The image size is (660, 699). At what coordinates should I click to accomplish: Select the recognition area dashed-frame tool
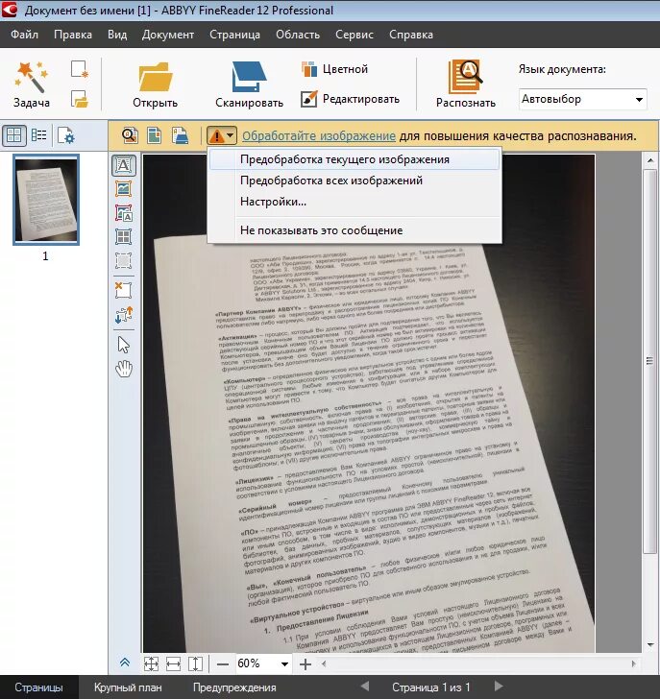pyautogui.click(x=124, y=261)
